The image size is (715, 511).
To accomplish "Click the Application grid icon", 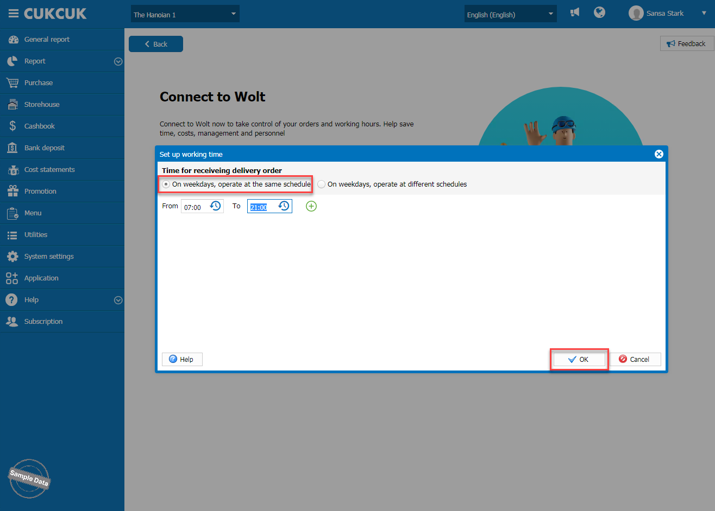I will point(12,278).
